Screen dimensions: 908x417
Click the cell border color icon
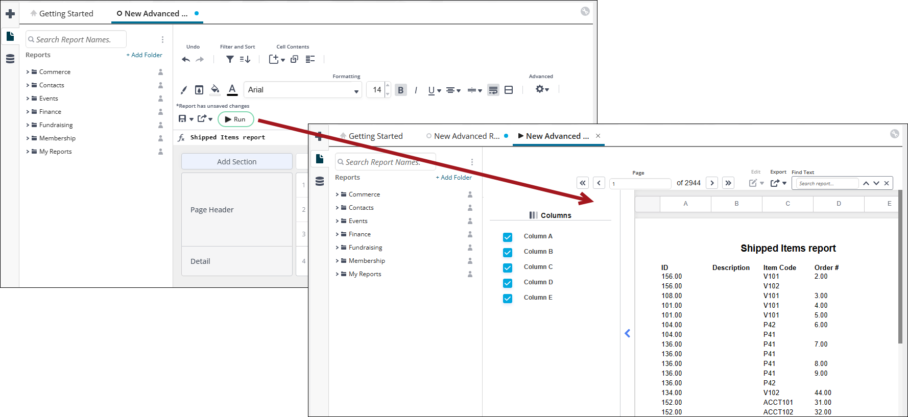tap(199, 90)
